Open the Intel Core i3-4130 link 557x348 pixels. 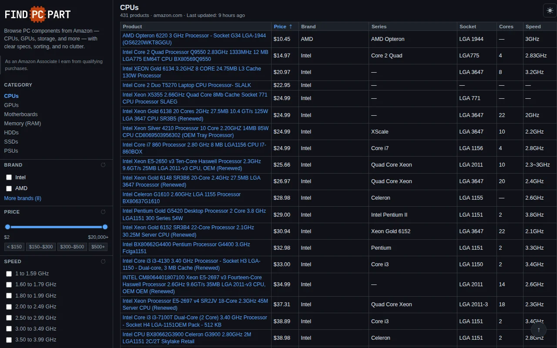(191, 264)
